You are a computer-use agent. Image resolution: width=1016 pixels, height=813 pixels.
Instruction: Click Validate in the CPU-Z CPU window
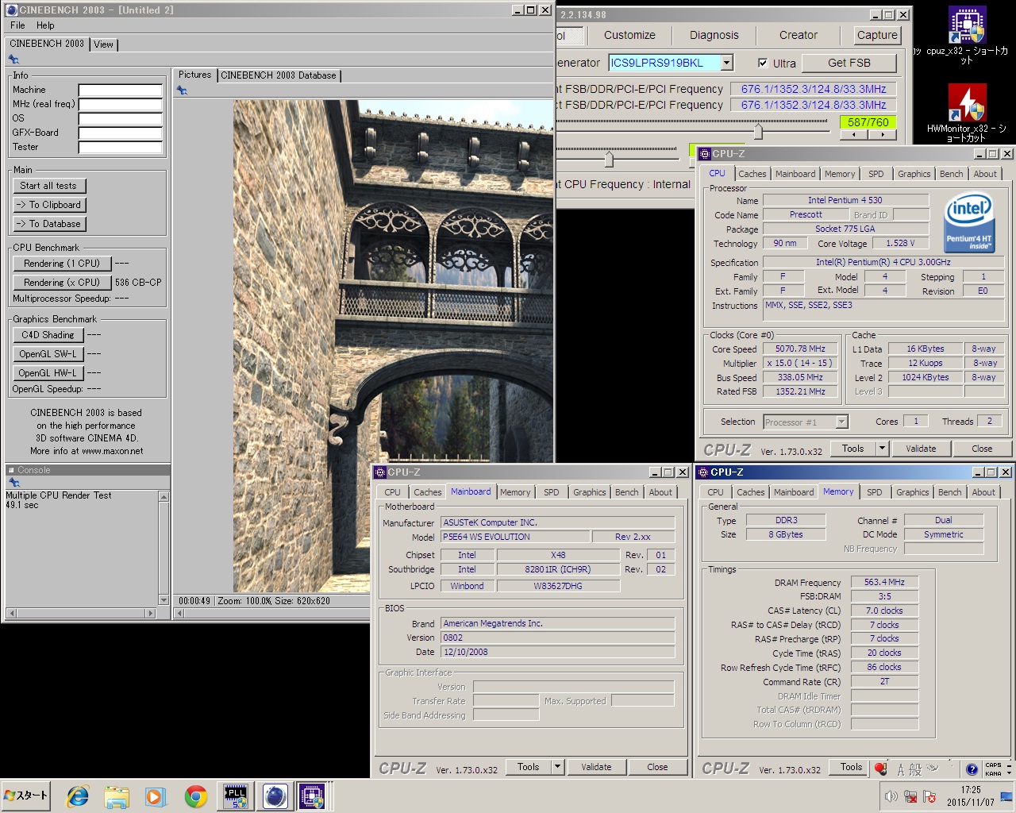tap(921, 449)
